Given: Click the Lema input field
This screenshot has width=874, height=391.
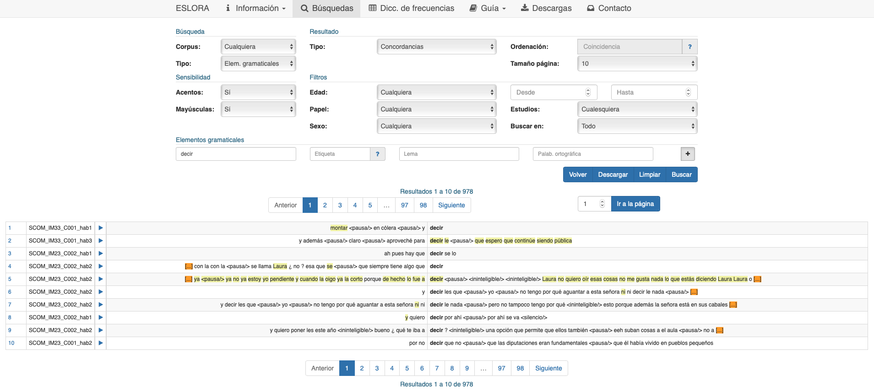Looking at the screenshot, I should tap(459, 154).
